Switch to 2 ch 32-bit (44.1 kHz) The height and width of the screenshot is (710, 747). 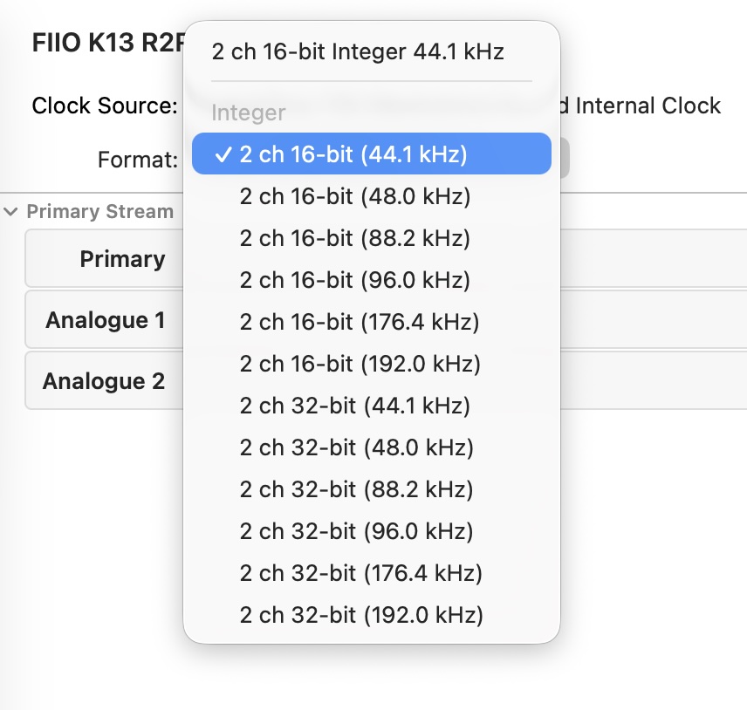tap(353, 406)
